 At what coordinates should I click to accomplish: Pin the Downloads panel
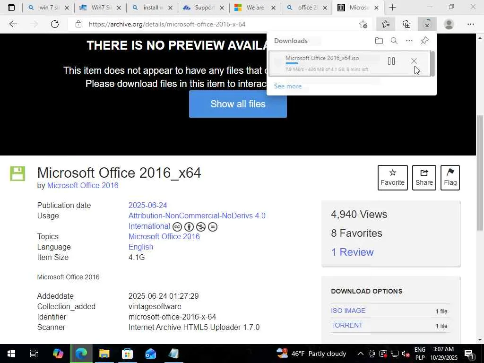coord(425,41)
